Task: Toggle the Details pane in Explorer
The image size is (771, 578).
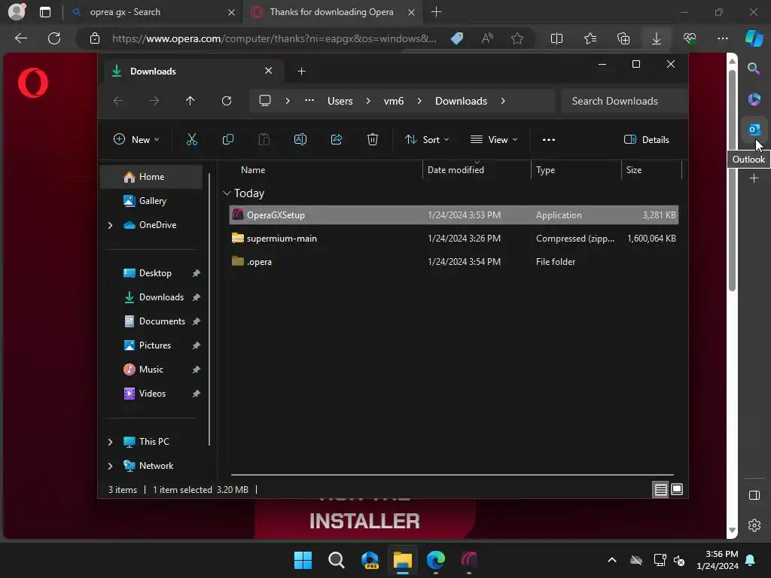Action: (x=646, y=139)
